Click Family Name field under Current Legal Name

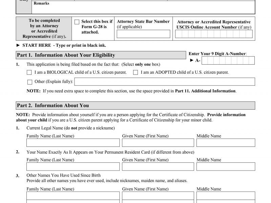[x=73, y=143]
